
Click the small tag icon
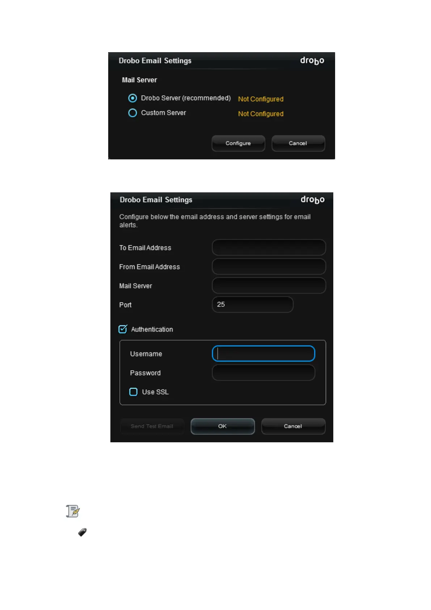pyautogui.click(x=83, y=532)
